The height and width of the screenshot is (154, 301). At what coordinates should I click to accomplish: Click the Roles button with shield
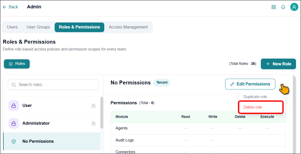[17, 64]
